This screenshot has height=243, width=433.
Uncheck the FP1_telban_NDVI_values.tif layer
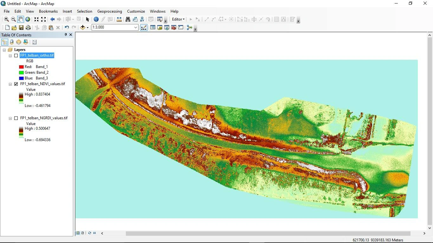[x=16, y=84]
